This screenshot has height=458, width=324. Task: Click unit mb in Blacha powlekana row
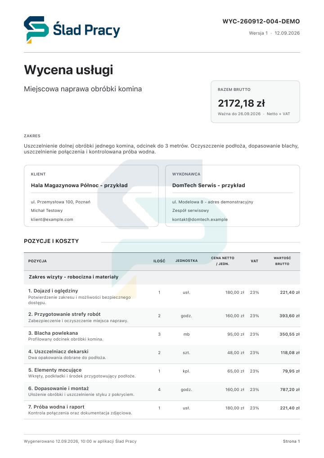pyautogui.click(x=186, y=334)
